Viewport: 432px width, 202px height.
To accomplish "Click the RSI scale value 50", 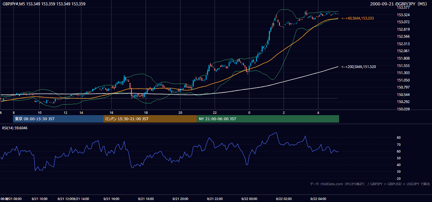I will [399, 158].
